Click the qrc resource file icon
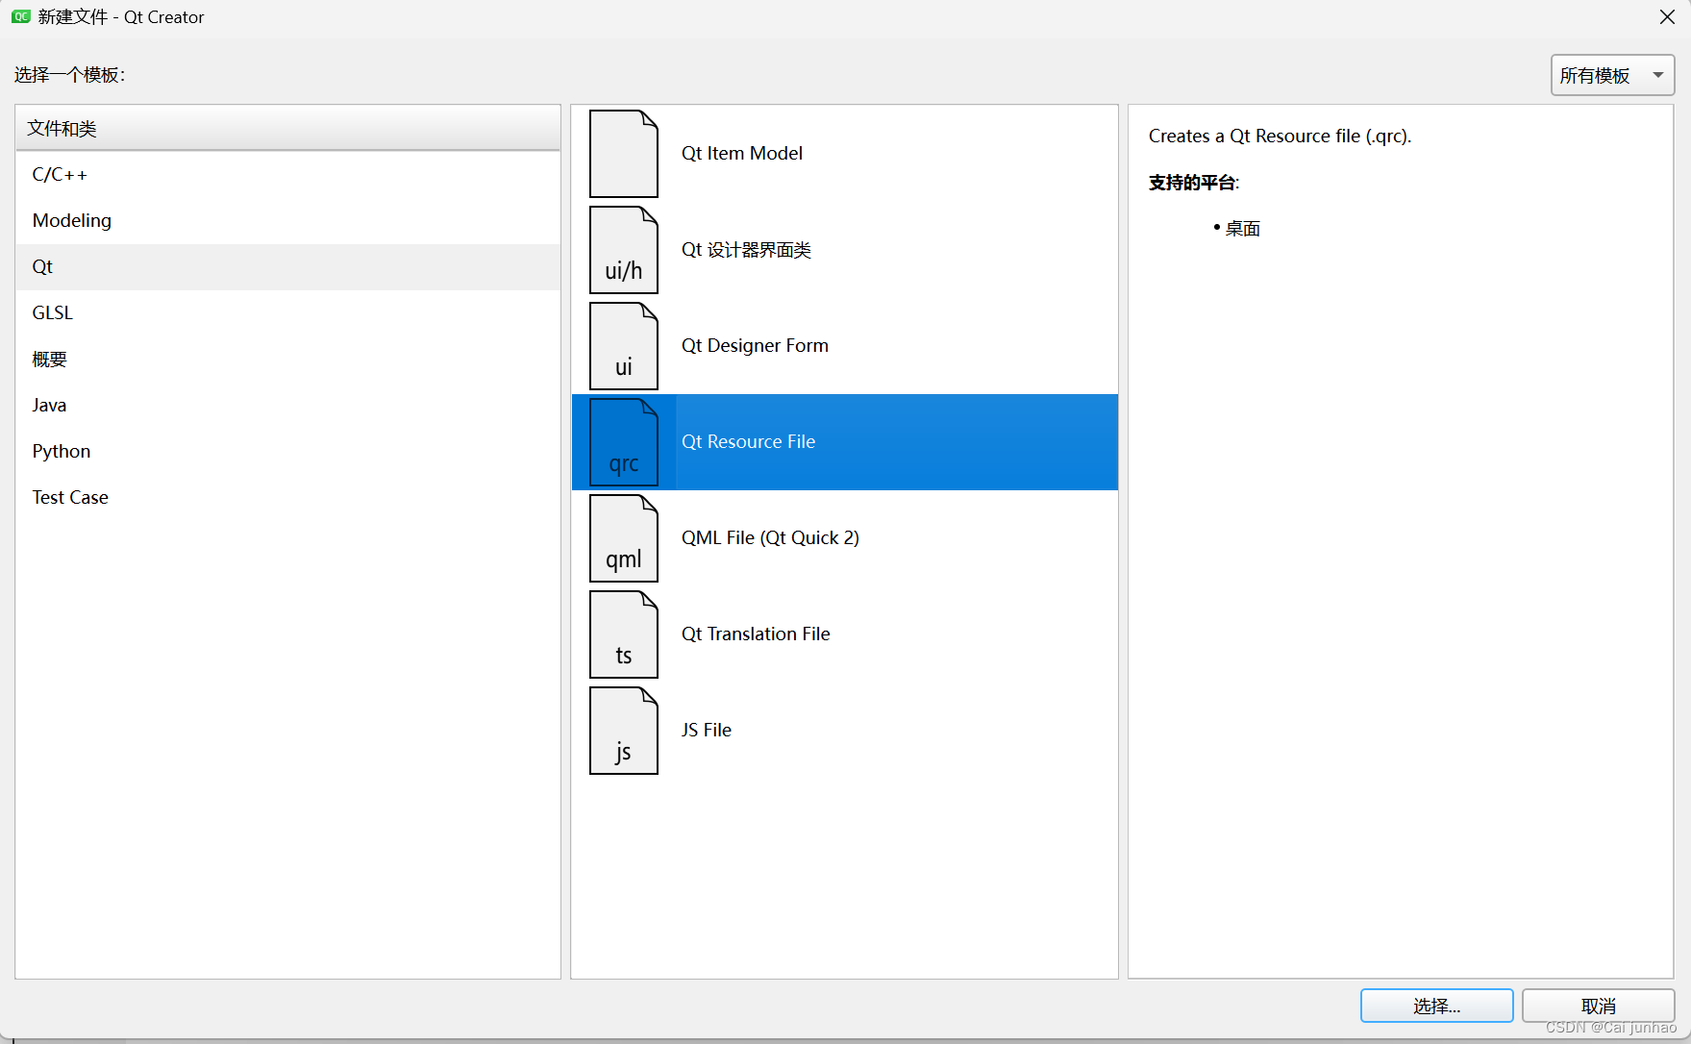Viewport: 1691px width, 1044px height. tap(624, 442)
